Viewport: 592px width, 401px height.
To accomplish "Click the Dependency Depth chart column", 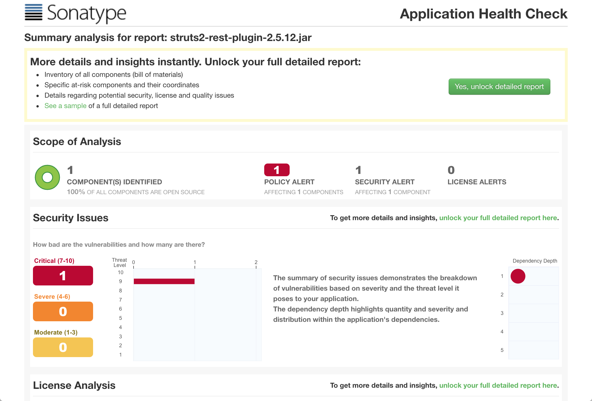I will point(533,313).
